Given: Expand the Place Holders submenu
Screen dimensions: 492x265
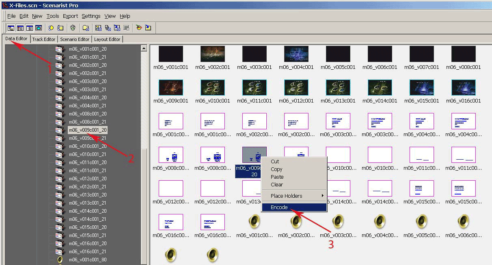Looking at the screenshot, I should [x=294, y=196].
